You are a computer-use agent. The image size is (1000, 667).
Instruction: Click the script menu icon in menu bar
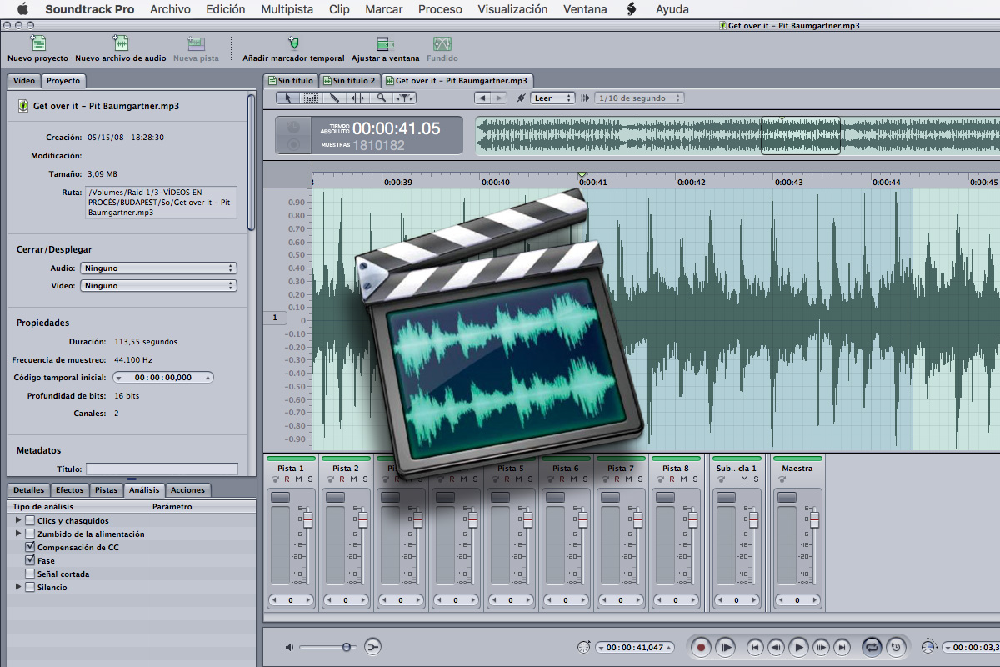click(632, 9)
